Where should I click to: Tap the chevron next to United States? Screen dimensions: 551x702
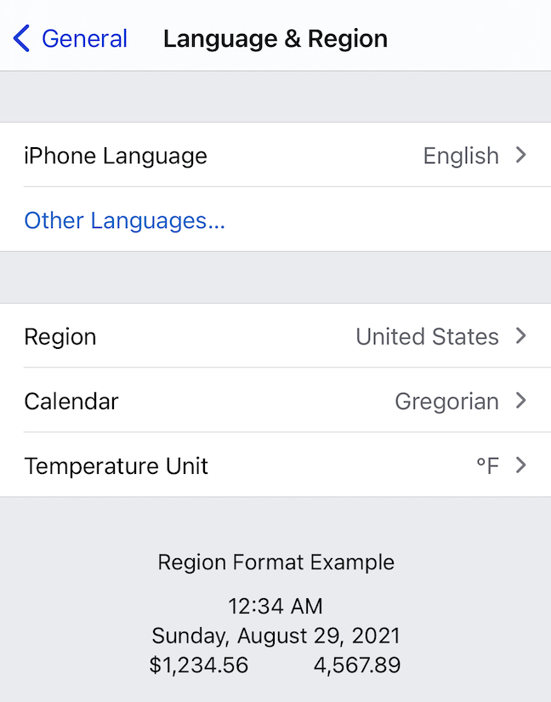521,336
